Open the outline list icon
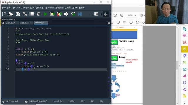Screen dimensions: 188x105 (x=31, y=14)
